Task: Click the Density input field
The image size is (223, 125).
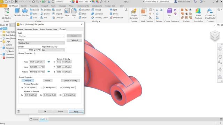Action: tap(29, 50)
